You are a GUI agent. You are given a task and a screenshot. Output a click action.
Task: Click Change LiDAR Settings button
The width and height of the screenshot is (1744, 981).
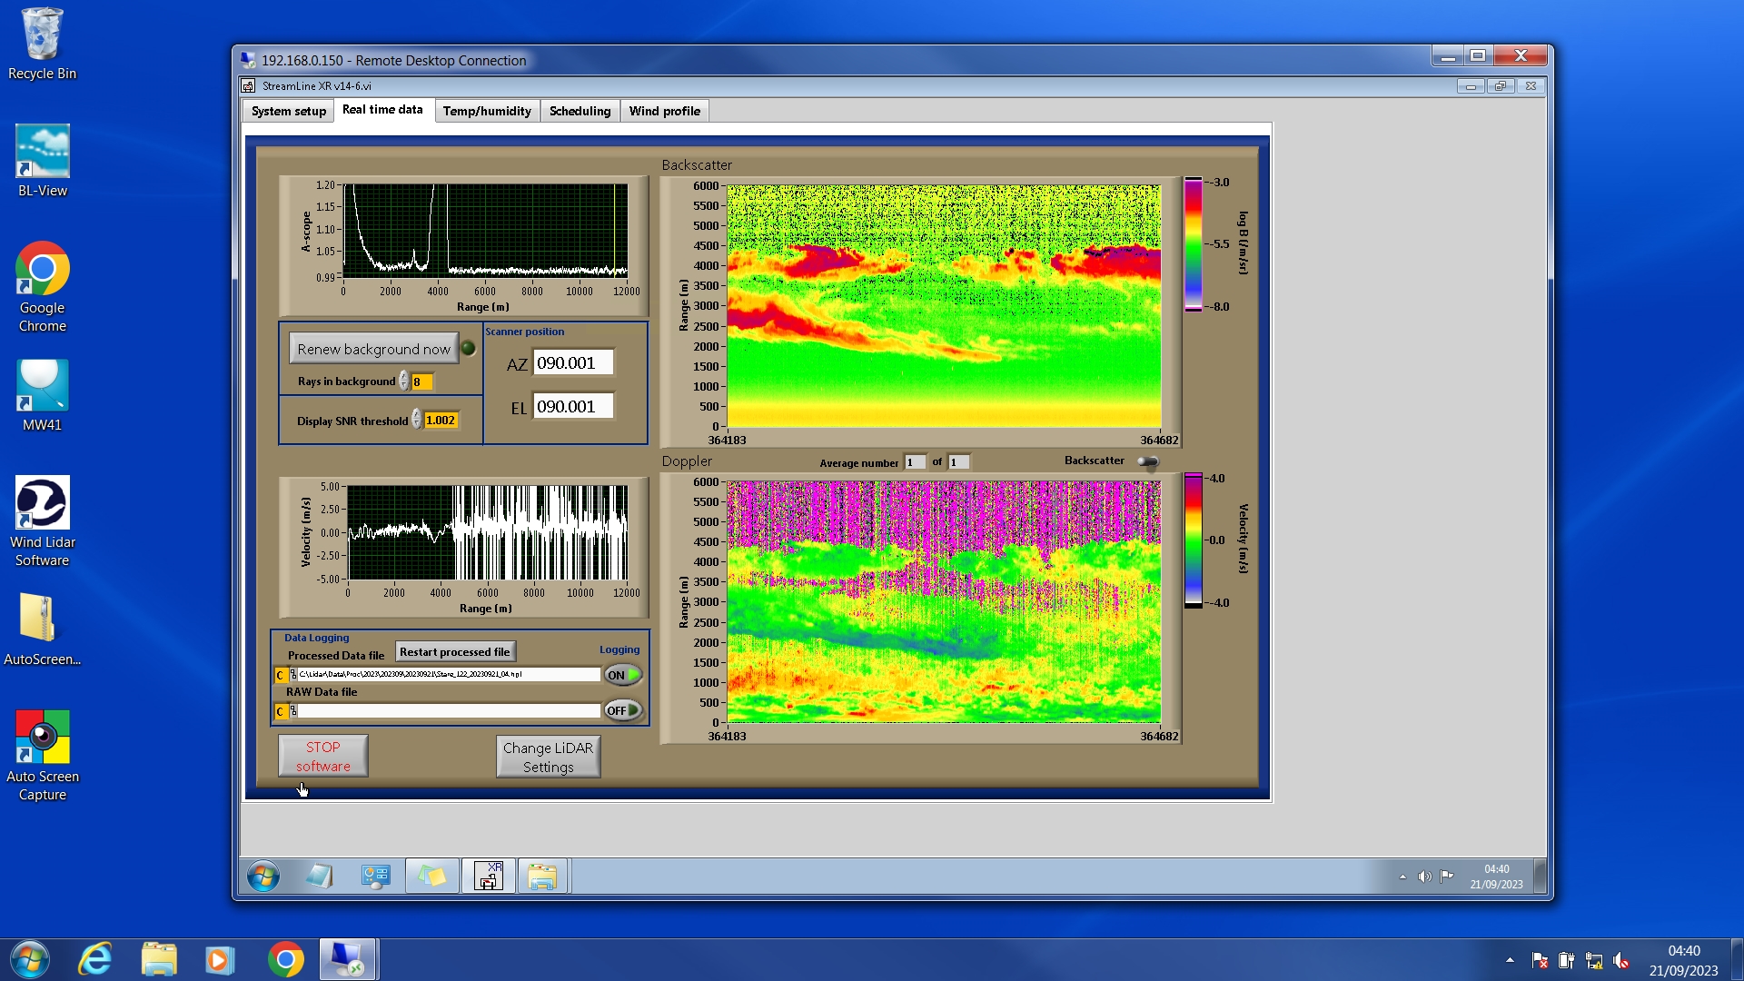coord(548,757)
